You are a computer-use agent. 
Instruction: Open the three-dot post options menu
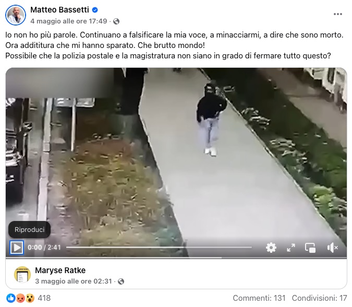click(337, 14)
